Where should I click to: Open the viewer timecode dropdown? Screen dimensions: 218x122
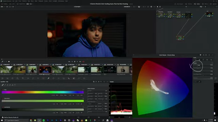tap(127, 7)
